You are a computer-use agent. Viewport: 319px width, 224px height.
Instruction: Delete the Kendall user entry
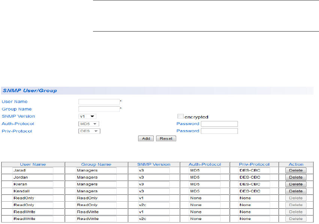(296, 191)
